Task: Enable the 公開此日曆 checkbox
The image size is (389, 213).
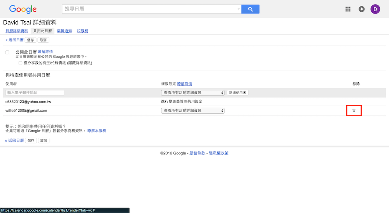Action: click(7, 52)
